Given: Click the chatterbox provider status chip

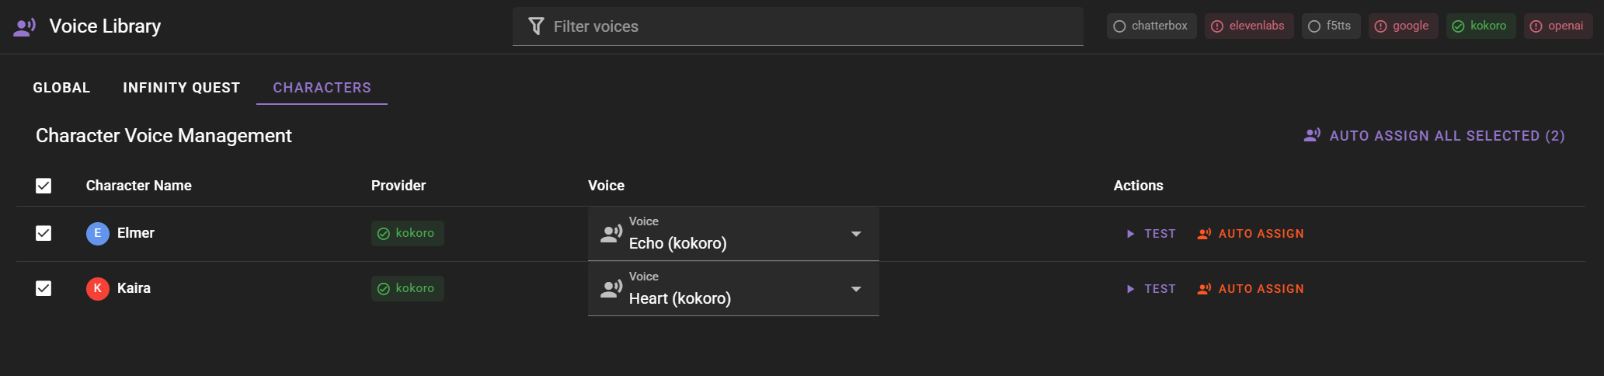Looking at the screenshot, I should 1151,26.
